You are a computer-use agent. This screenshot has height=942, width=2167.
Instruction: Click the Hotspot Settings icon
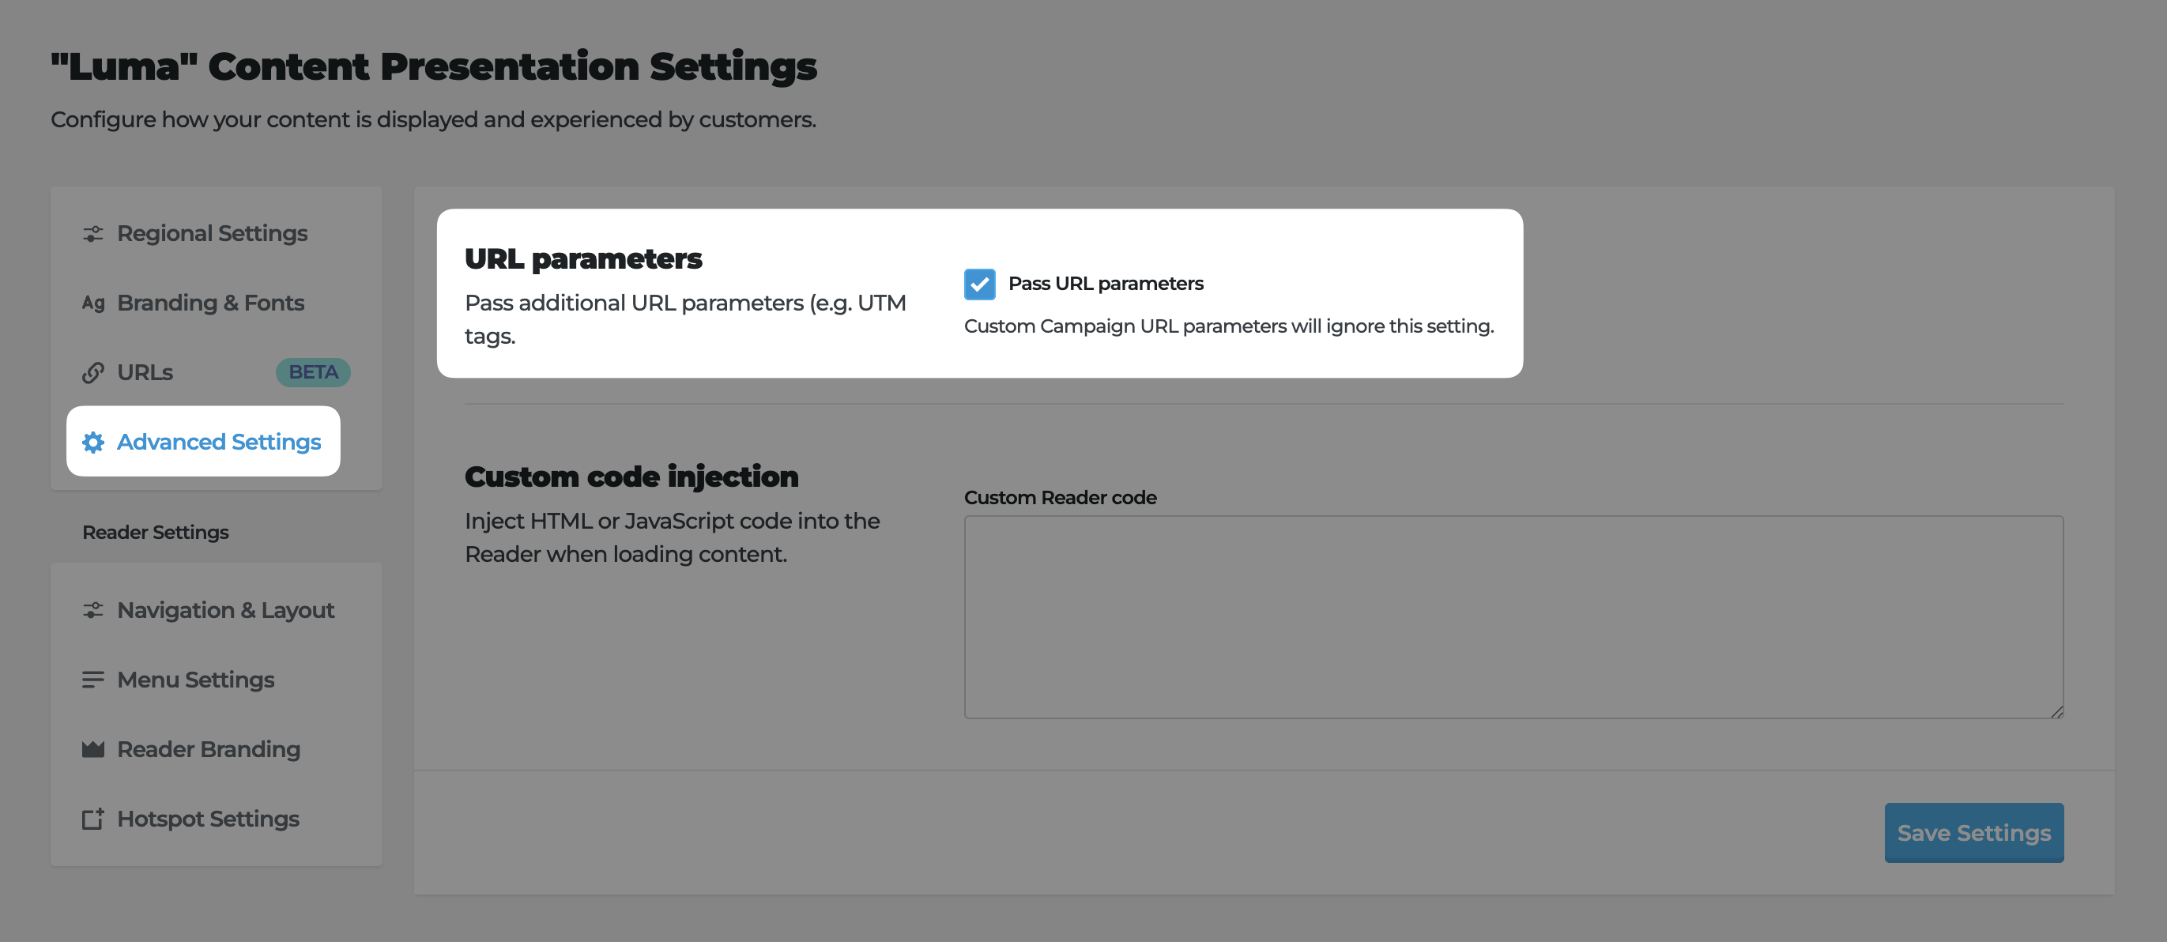click(92, 820)
